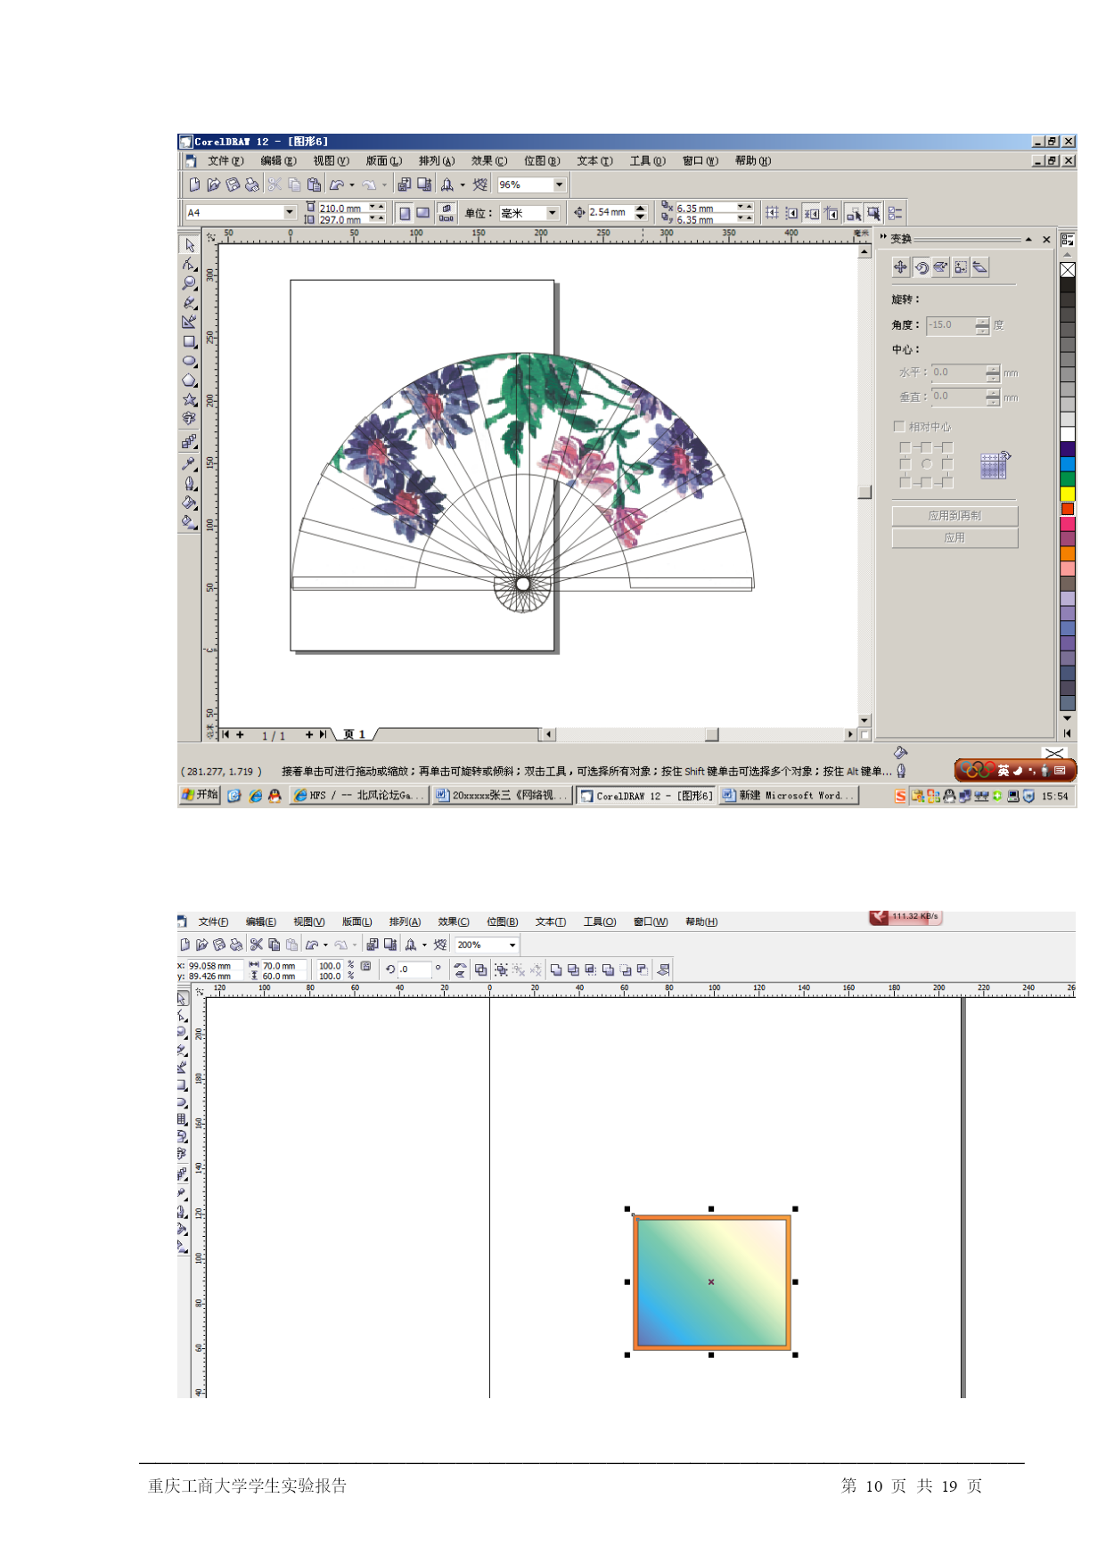This screenshot has height=1563, width=1106.
Task: Select the Zoom tool in upper toolbox
Action: tap(189, 283)
